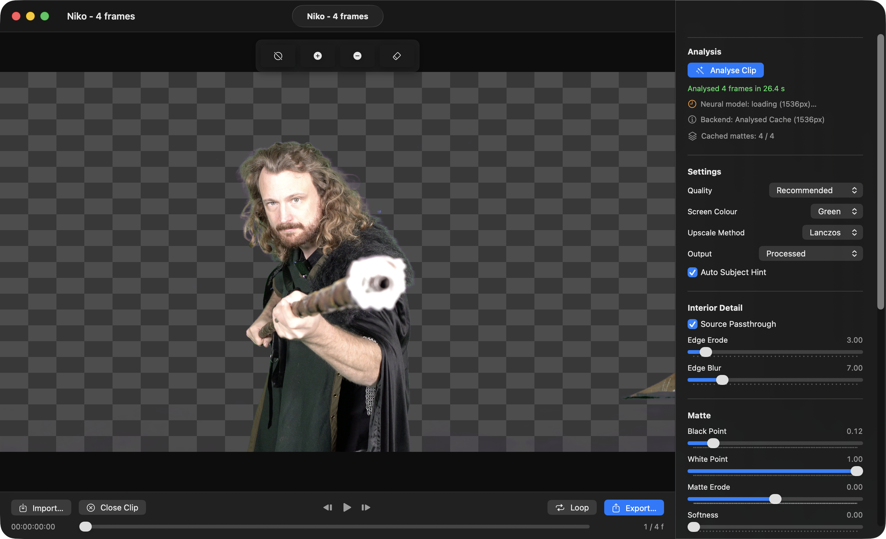Select the subtract (minus) brush tool
886x539 pixels.
[x=357, y=56]
